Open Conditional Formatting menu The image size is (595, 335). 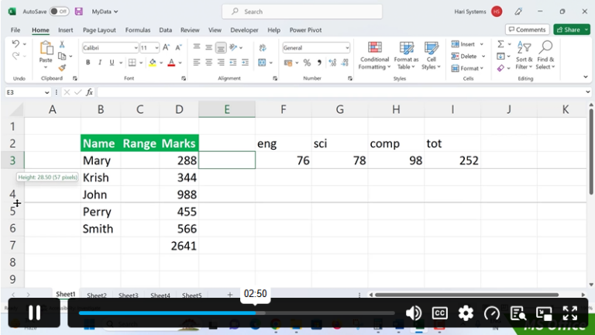pyautogui.click(x=374, y=56)
